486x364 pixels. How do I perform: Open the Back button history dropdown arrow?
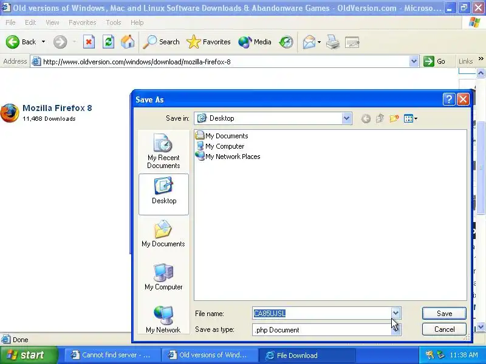point(43,42)
